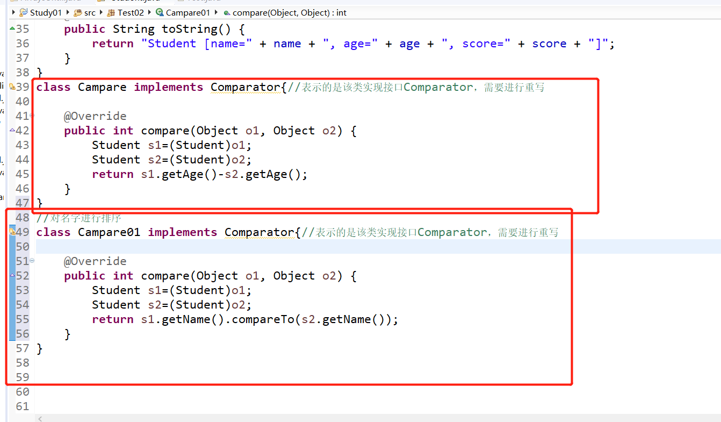Click the warning marker on line 49
721x422 pixels.
pyautogui.click(x=12, y=232)
